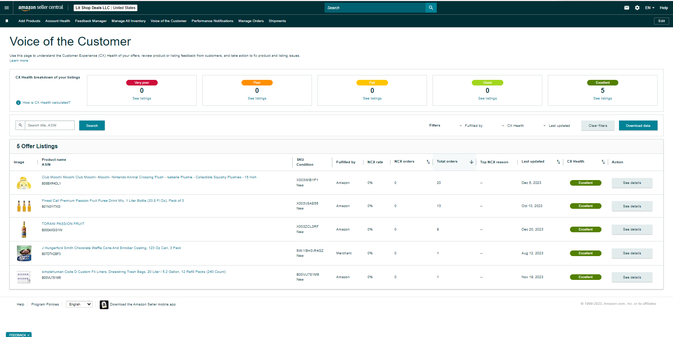Image resolution: width=673 pixels, height=337 pixels.
Task: See listings under Very poor
Action: click(142, 98)
